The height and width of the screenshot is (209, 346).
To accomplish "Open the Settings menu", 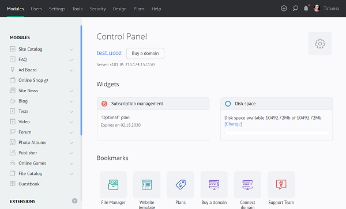I will tap(57, 9).
